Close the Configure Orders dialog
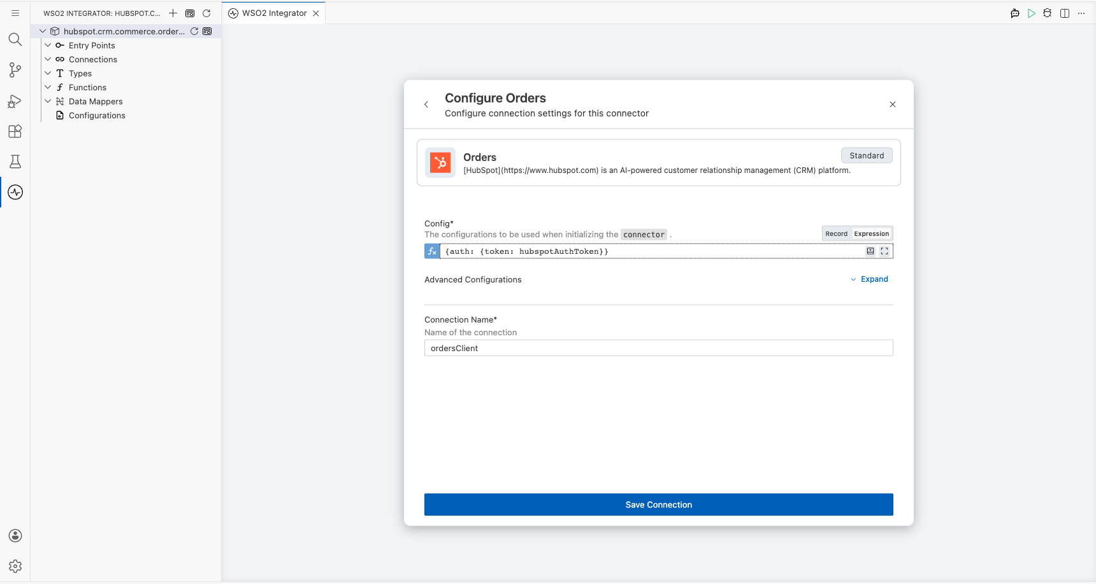Image resolution: width=1096 pixels, height=584 pixels. [x=893, y=104]
